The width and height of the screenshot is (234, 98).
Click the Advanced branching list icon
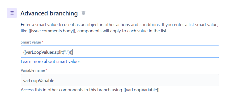(12, 13)
